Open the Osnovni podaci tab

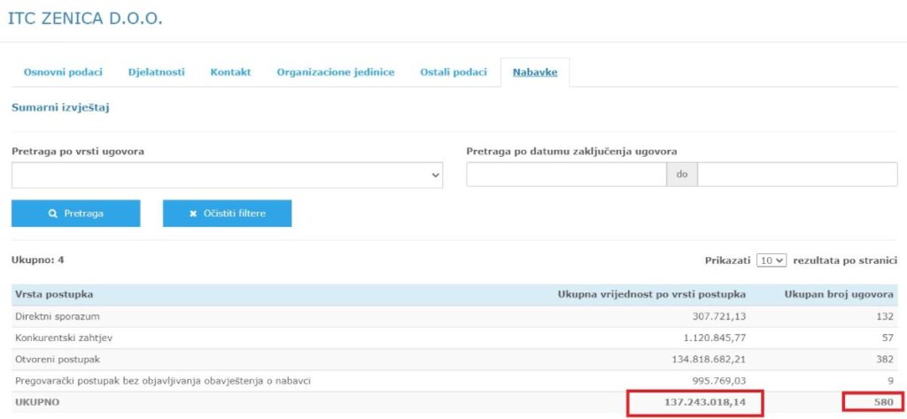pyautogui.click(x=63, y=73)
